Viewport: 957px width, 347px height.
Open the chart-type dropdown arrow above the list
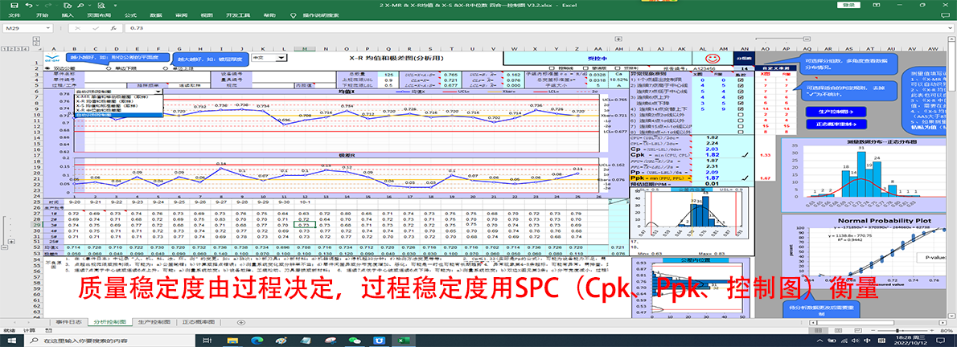[158, 91]
